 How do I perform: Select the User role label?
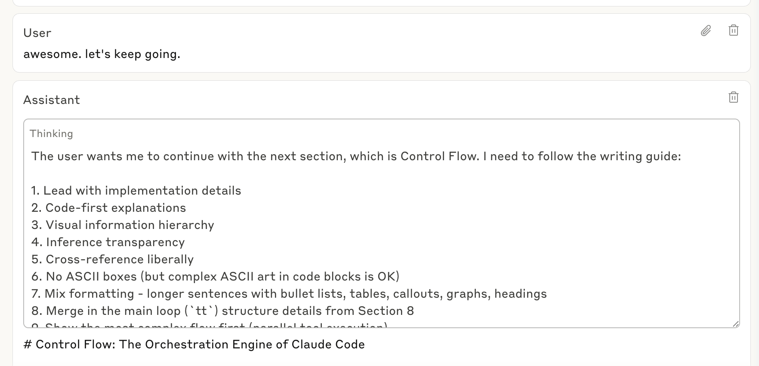pyautogui.click(x=37, y=33)
